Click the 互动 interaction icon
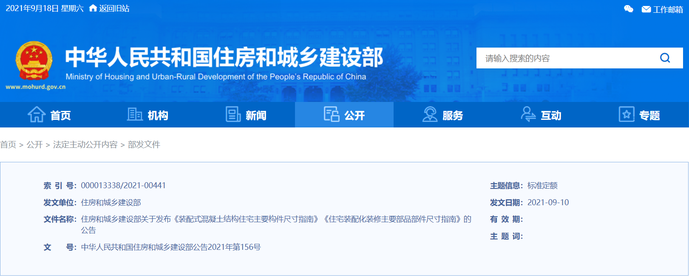The width and height of the screenshot is (689, 277). 528,115
